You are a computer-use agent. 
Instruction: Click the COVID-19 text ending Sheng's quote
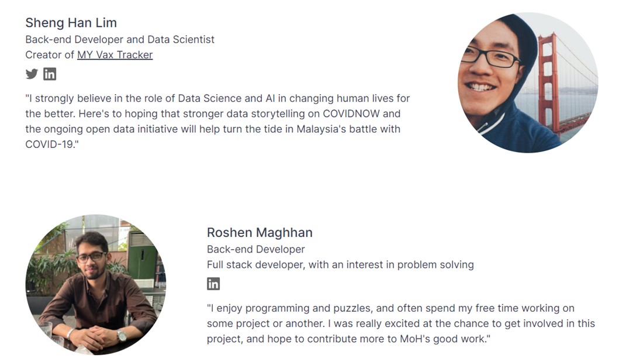[x=51, y=144]
